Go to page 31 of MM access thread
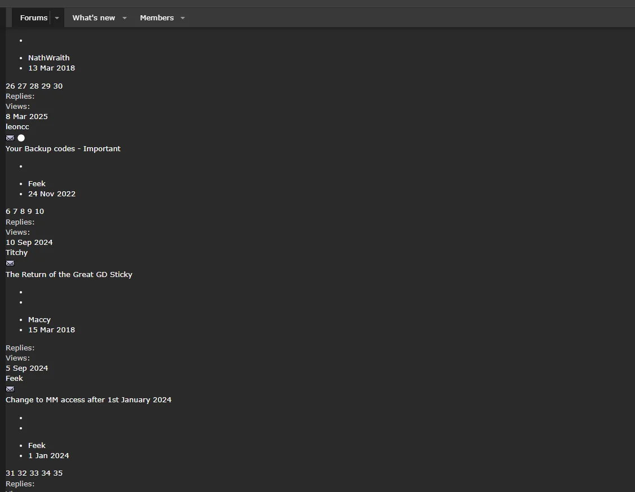Screen dimensions: 635x492 tap(10, 473)
